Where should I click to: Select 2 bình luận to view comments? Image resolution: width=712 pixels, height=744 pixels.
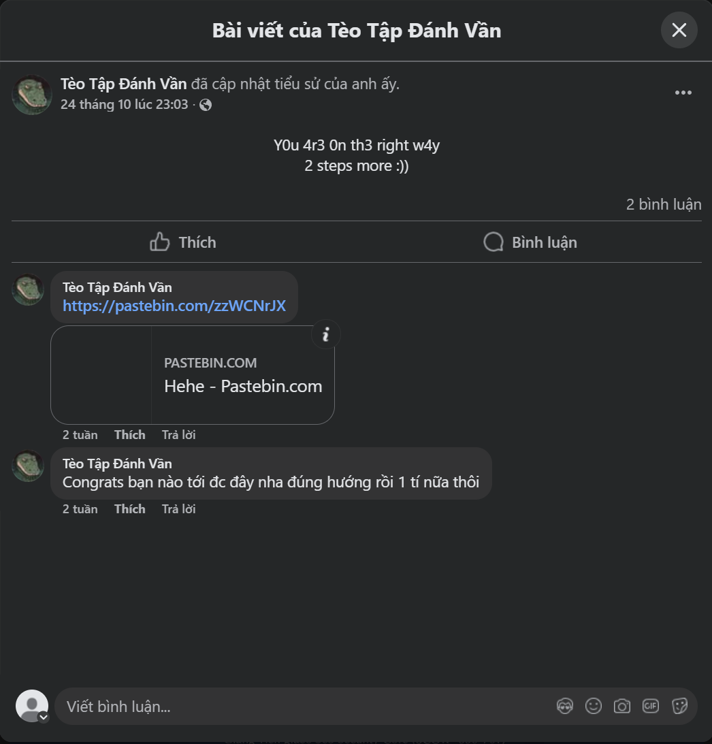pyautogui.click(x=663, y=204)
